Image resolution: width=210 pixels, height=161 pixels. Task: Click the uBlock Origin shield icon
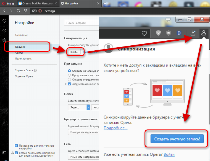(x=169, y=33)
